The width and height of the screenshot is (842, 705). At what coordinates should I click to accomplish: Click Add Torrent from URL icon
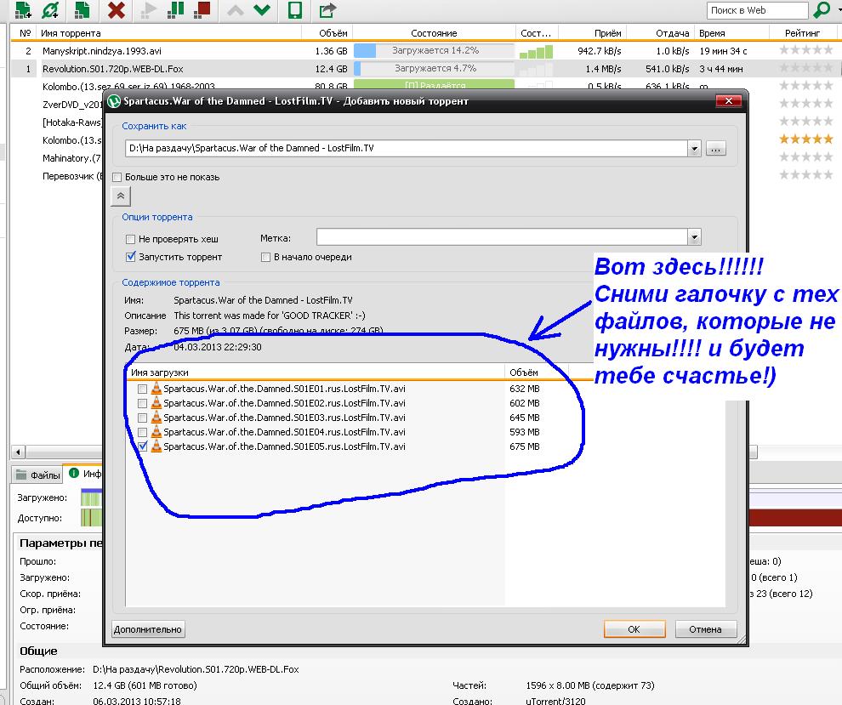coord(51,10)
